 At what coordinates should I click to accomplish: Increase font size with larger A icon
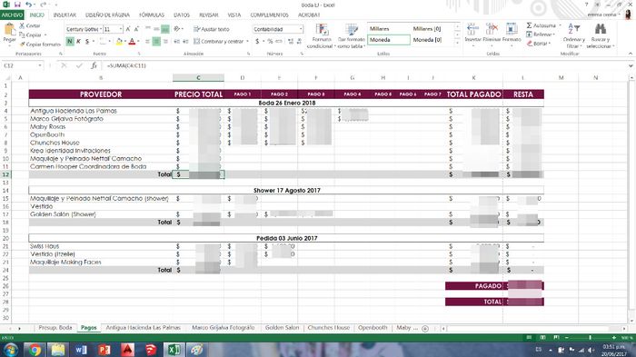(x=128, y=29)
